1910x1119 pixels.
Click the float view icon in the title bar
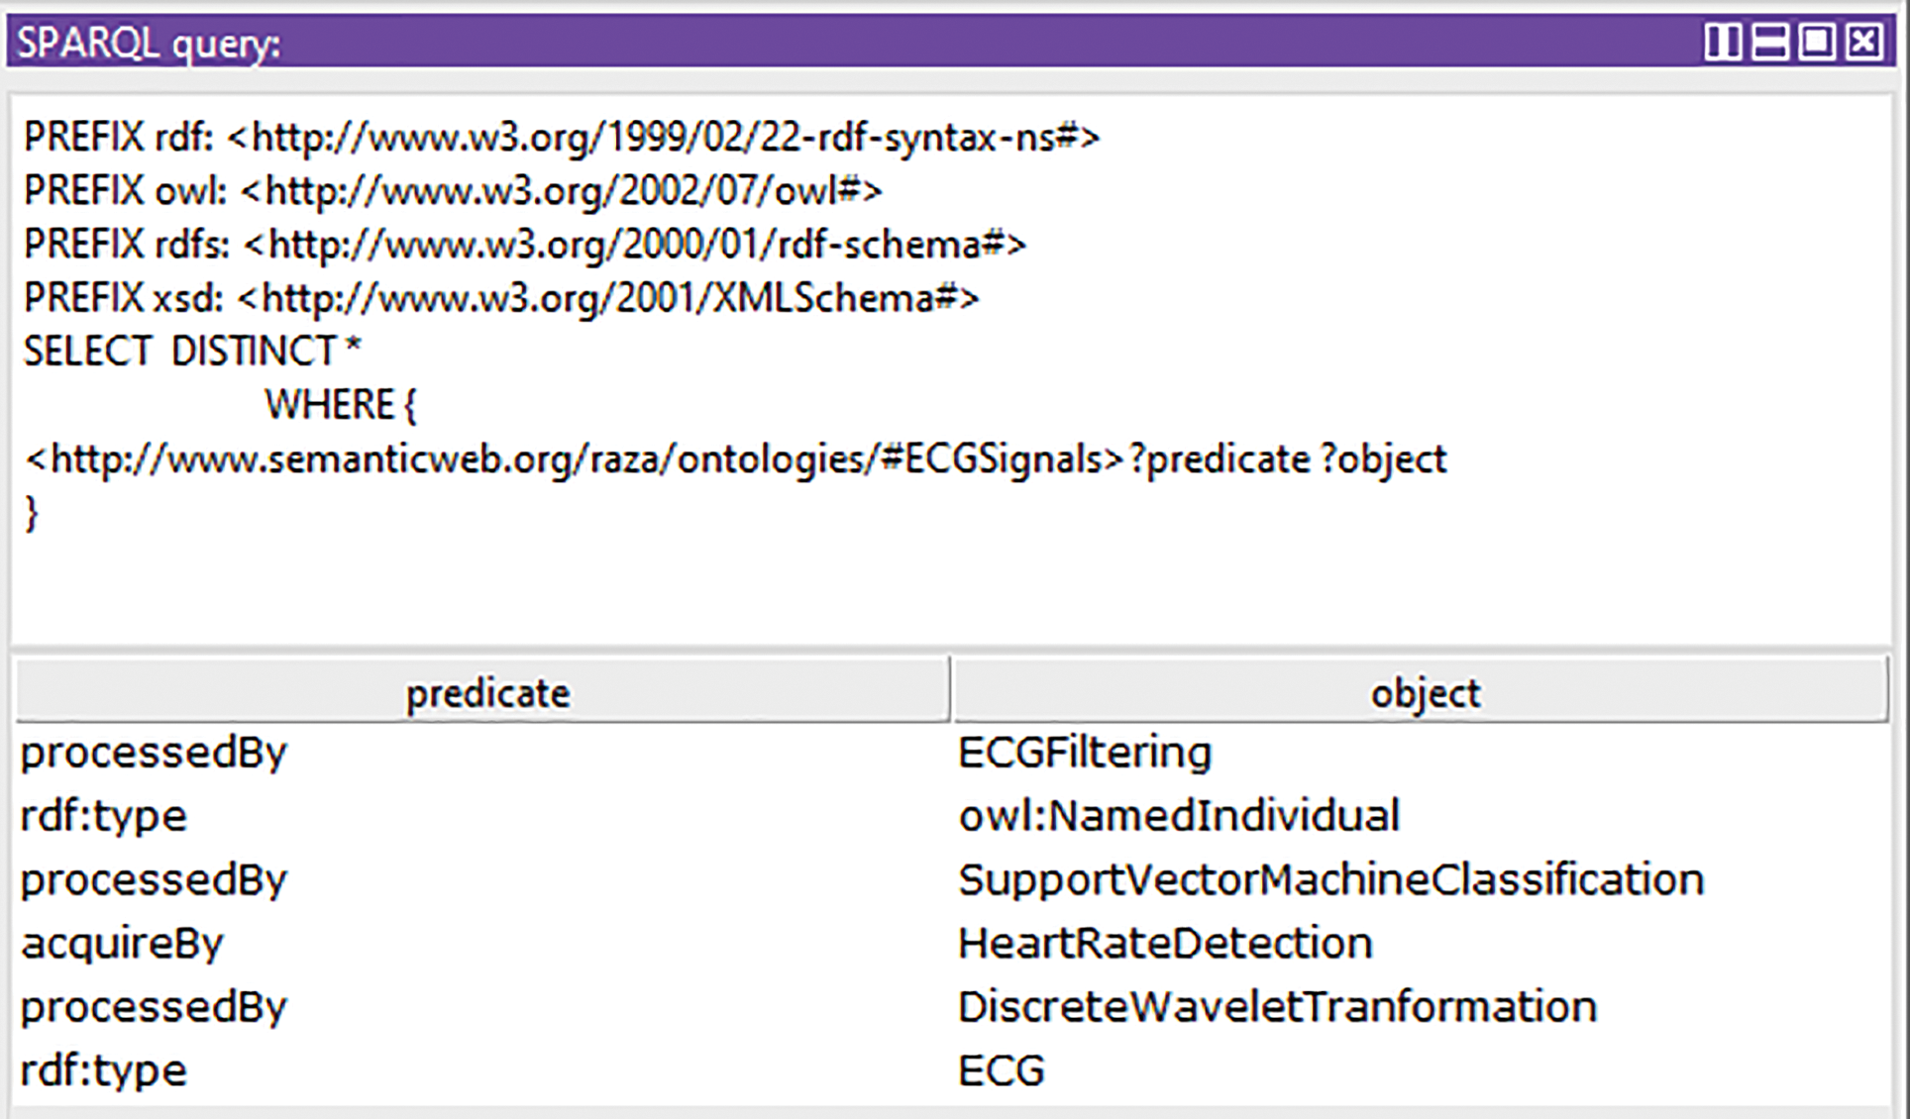1817,43
